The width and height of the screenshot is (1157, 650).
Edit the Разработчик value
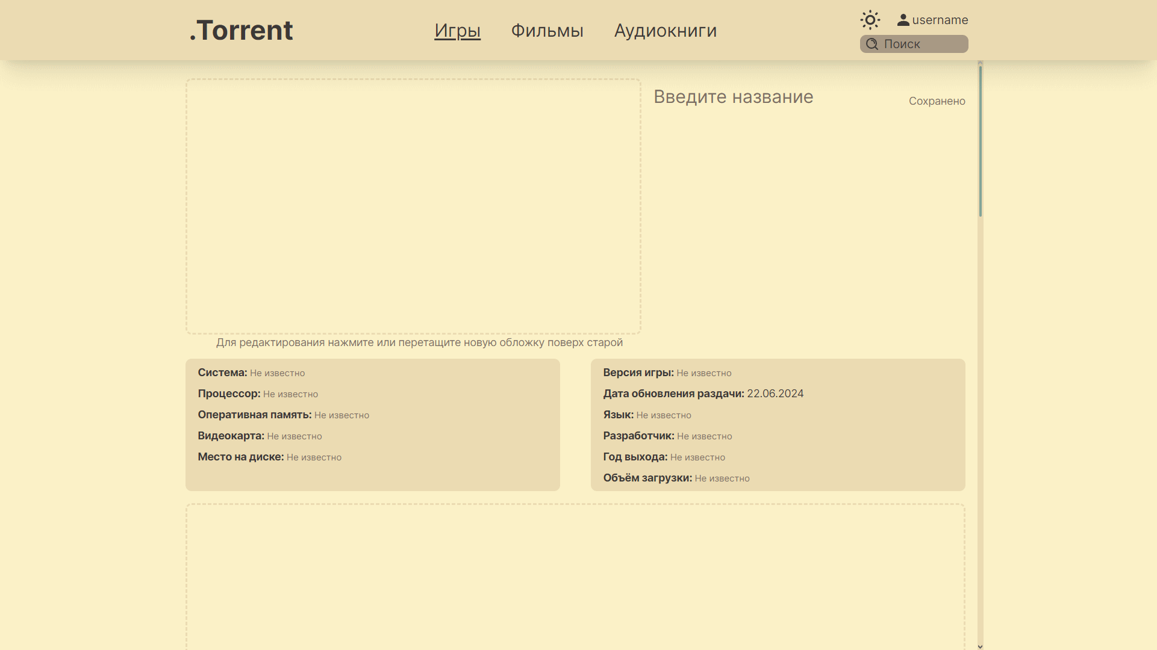click(x=704, y=436)
